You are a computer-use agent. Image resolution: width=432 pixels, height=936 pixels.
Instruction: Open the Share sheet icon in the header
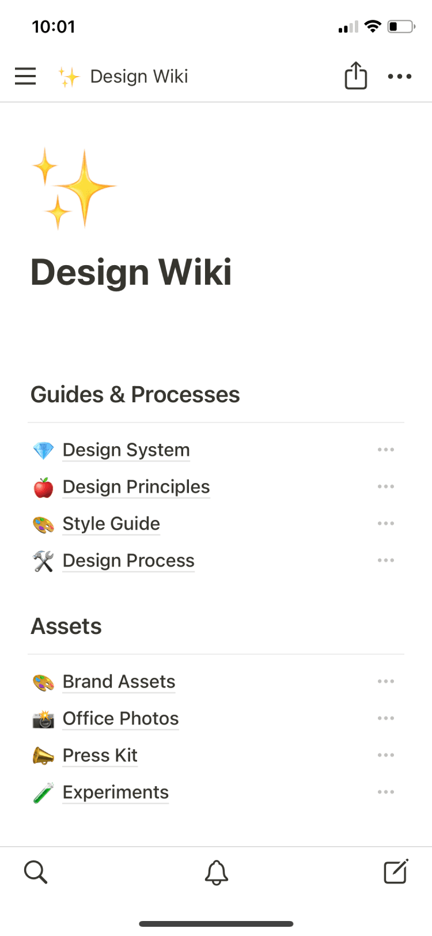click(x=355, y=76)
